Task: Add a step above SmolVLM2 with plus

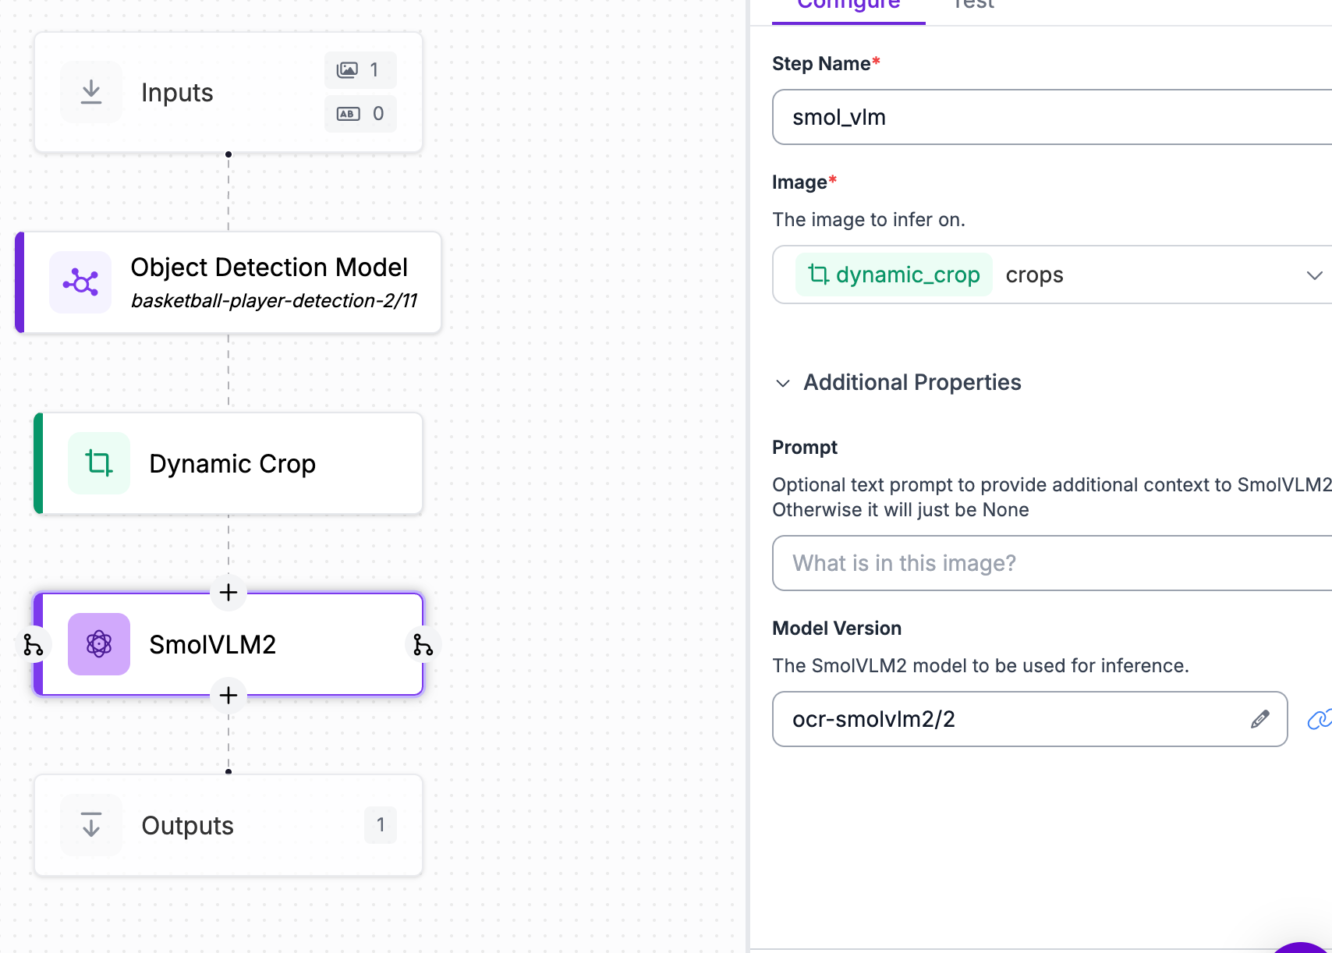Action: pyautogui.click(x=228, y=593)
